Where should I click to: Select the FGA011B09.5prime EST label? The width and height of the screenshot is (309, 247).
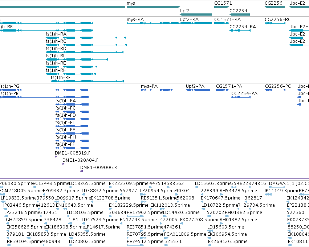[x=185, y=235]
